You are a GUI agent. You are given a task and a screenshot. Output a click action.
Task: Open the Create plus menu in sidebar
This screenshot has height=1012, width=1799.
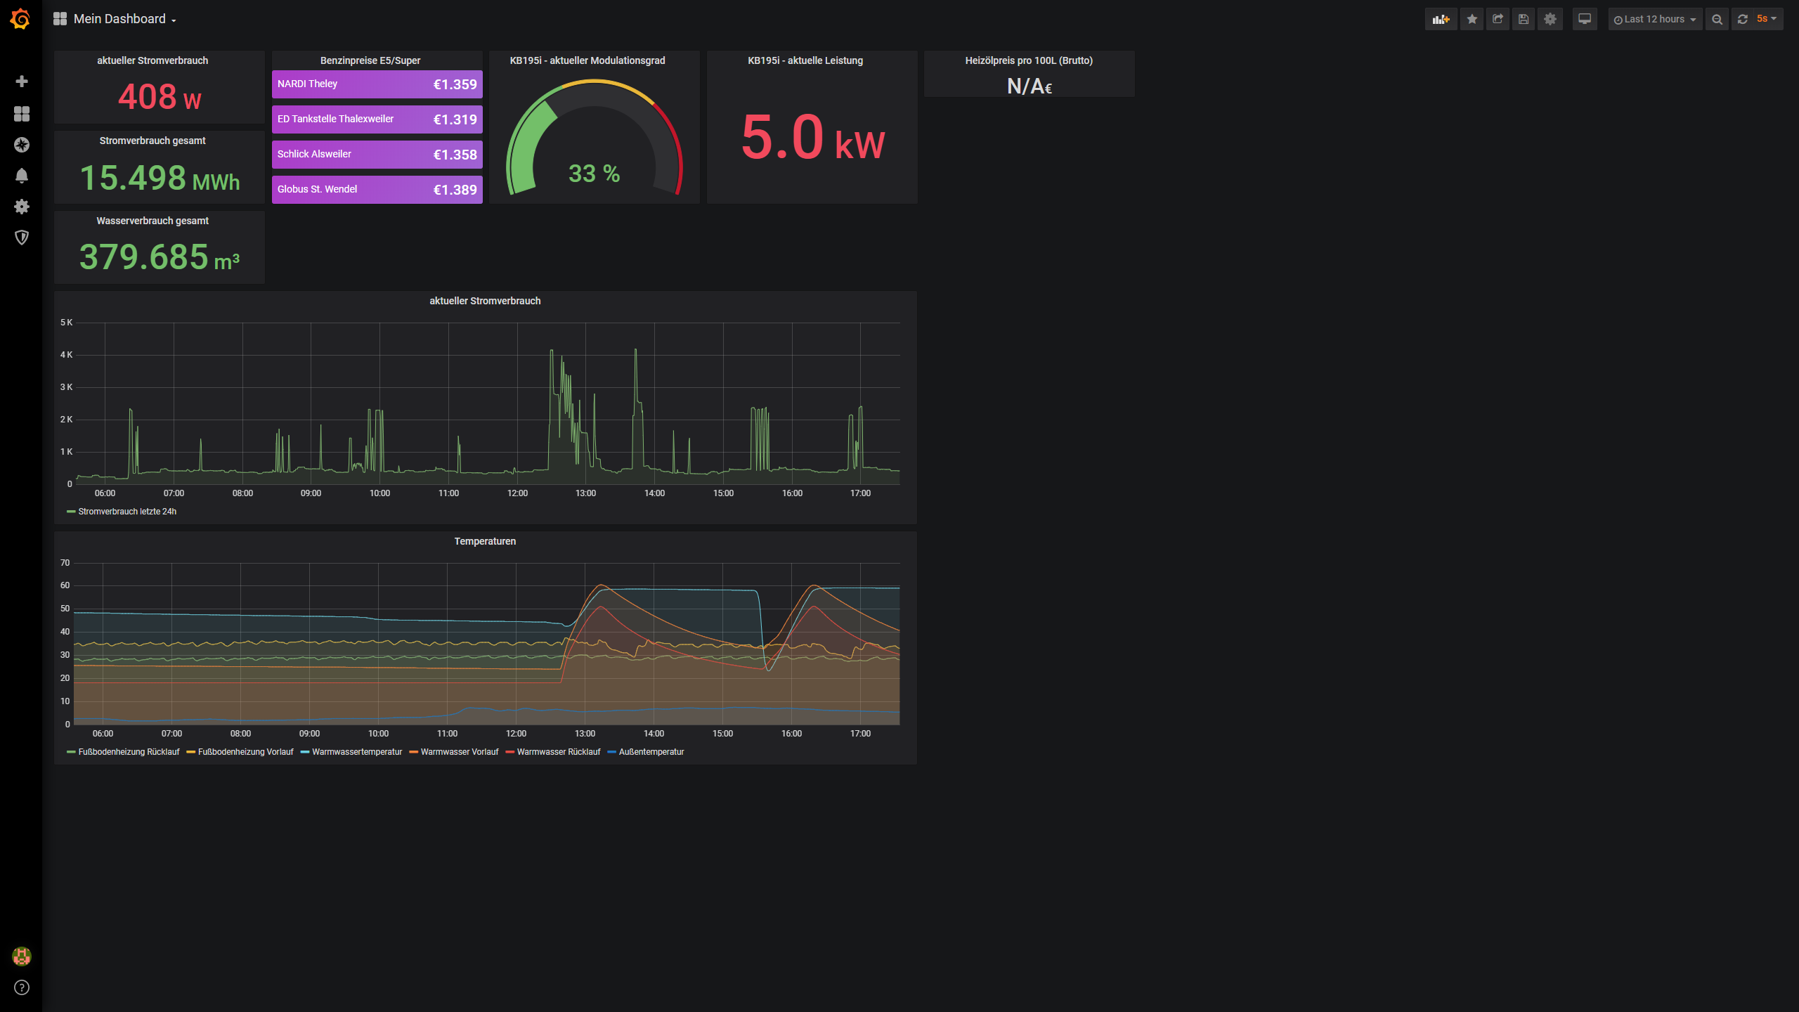click(x=22, y=82)
